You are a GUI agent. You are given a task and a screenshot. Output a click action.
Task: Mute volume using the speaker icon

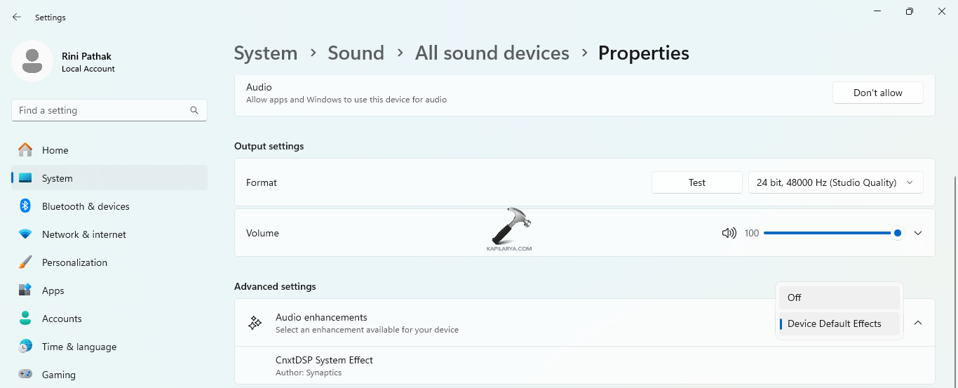point(729,233)
